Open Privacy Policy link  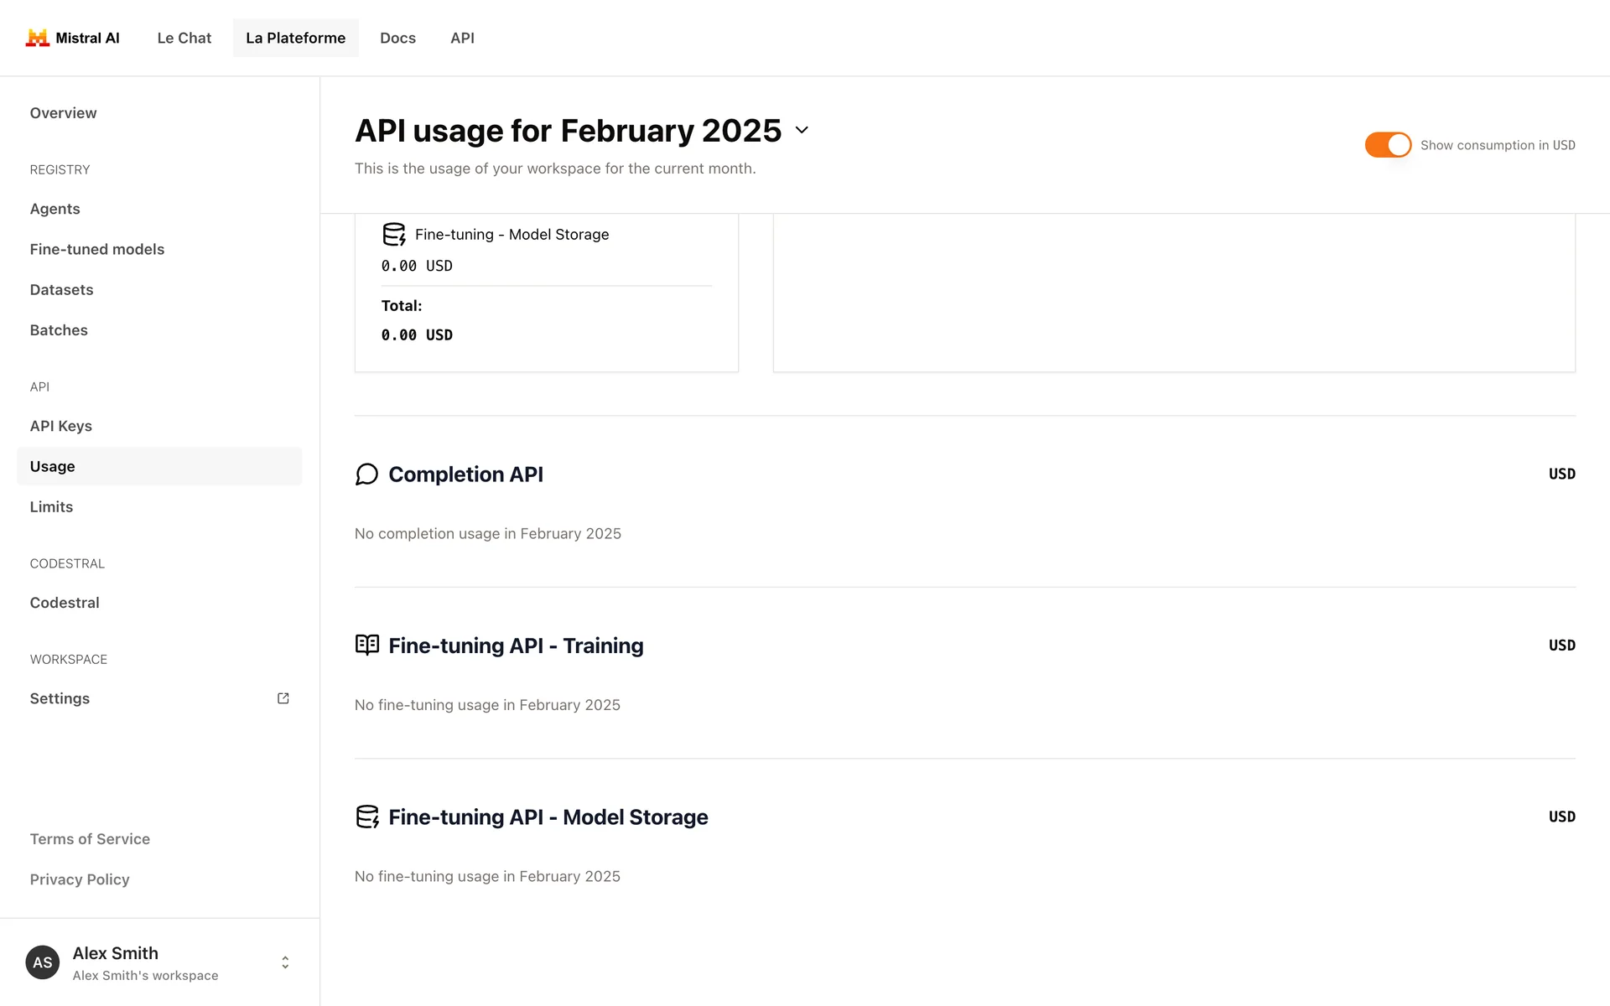[x=80, y=879]
